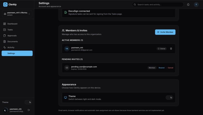Viewport: 203px width, 115px height.
Task: Click the workspace building icon
Action: click(5, 14)
